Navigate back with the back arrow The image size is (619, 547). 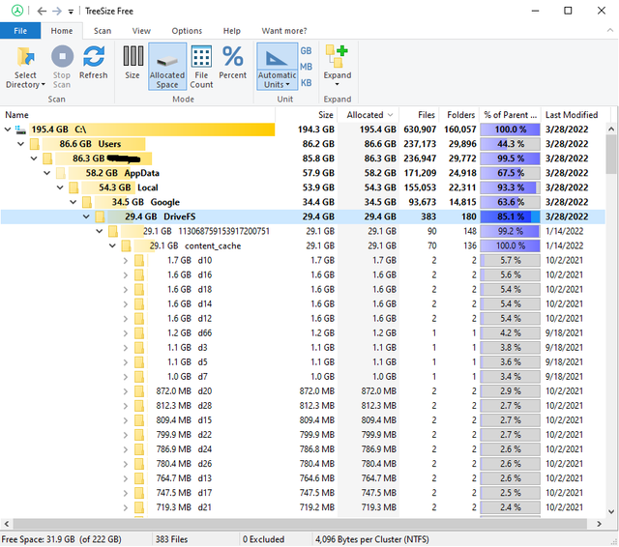42,11
